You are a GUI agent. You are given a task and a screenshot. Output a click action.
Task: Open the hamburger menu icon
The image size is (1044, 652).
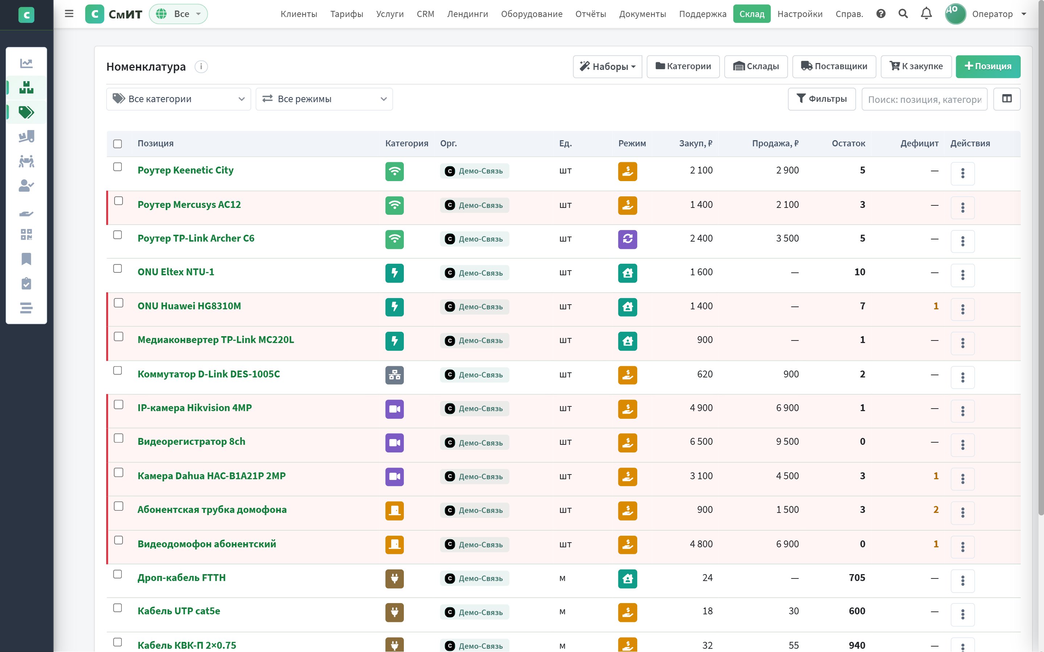[x=69, y=14]
